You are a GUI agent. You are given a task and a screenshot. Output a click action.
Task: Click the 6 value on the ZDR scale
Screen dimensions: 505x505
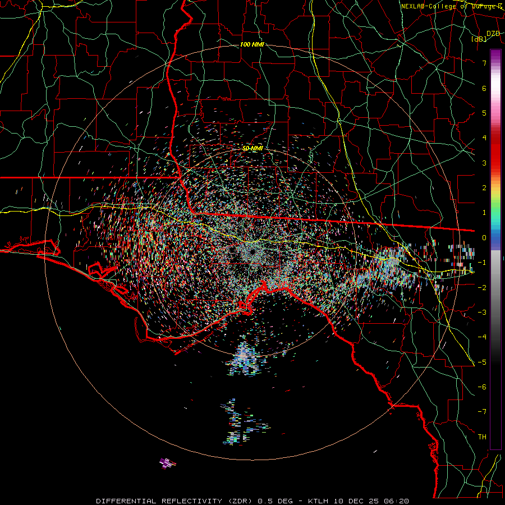484,88
